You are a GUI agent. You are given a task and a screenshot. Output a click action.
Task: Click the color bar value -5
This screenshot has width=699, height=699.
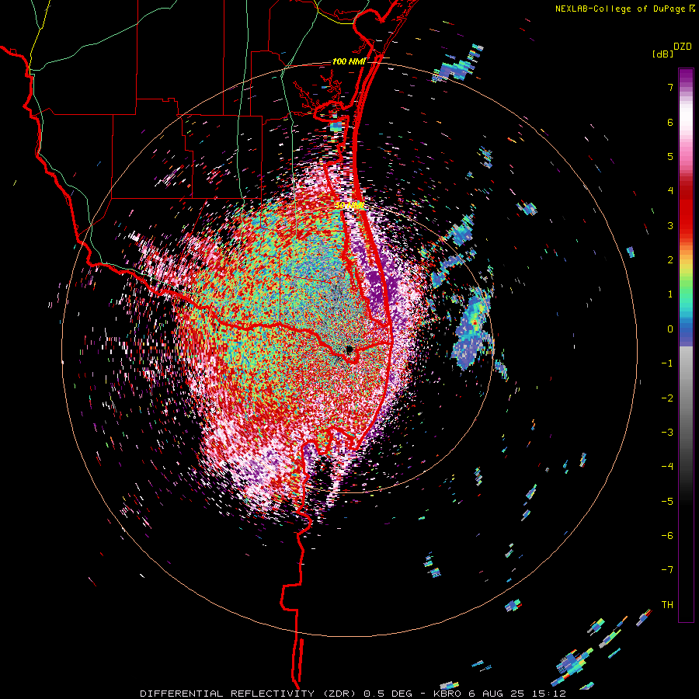tap(667, 501)
